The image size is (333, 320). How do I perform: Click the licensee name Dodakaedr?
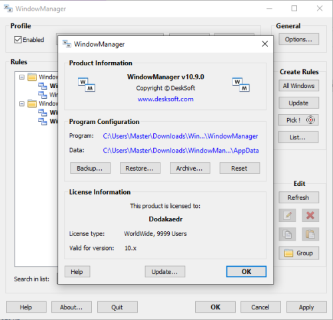pyautogui.click(x=166, y=219)
